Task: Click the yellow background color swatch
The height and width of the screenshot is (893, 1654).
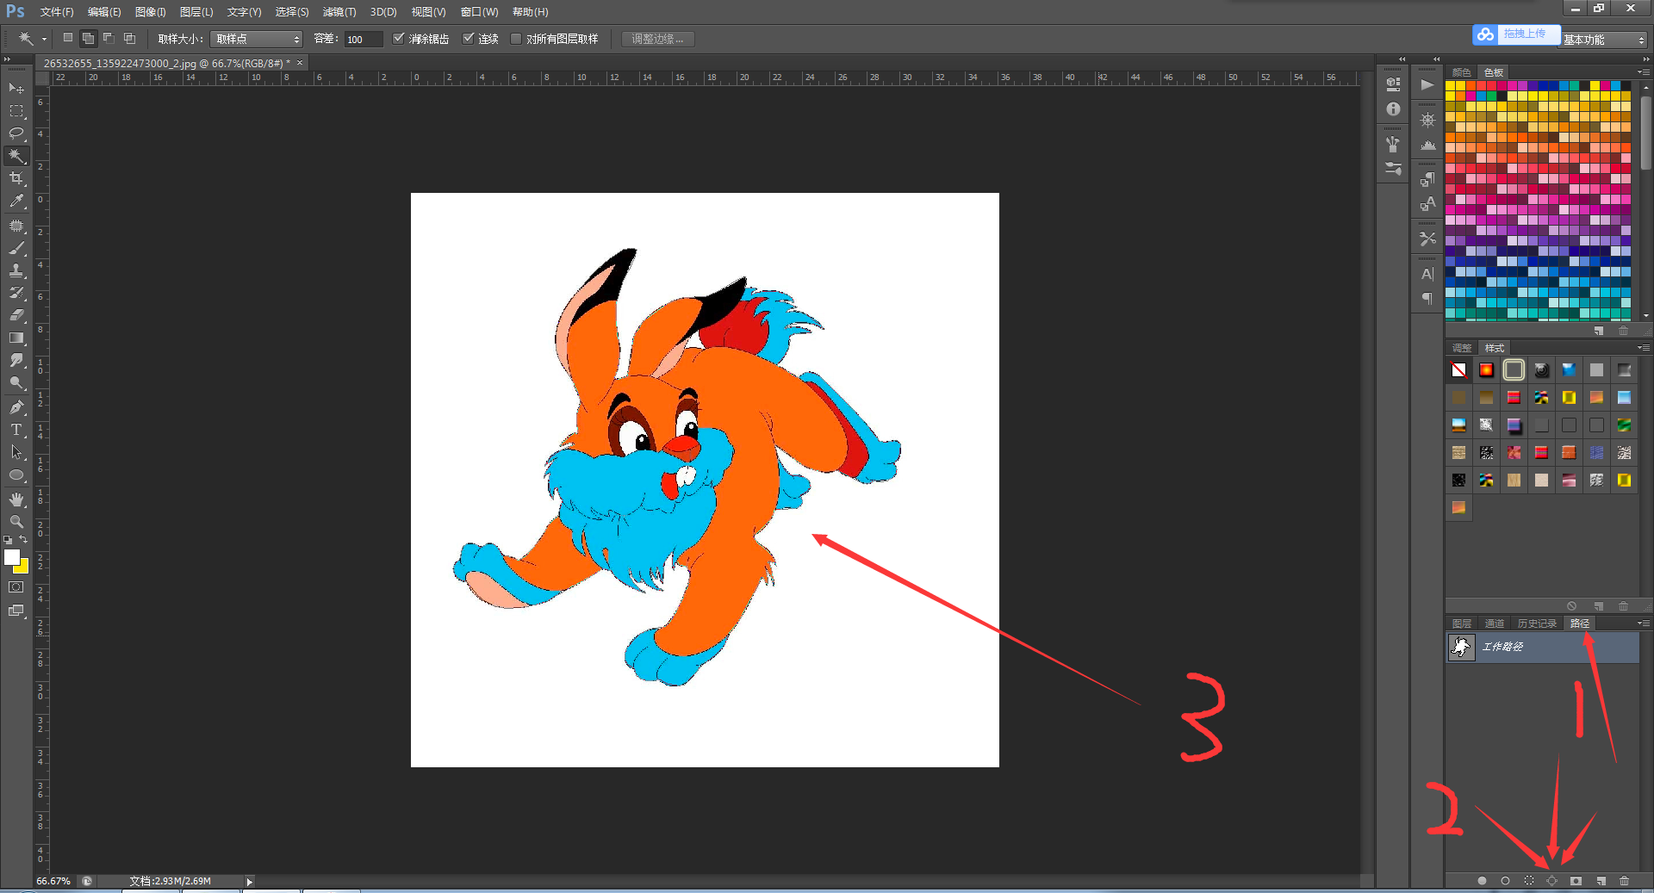Action: pos(23,567)
